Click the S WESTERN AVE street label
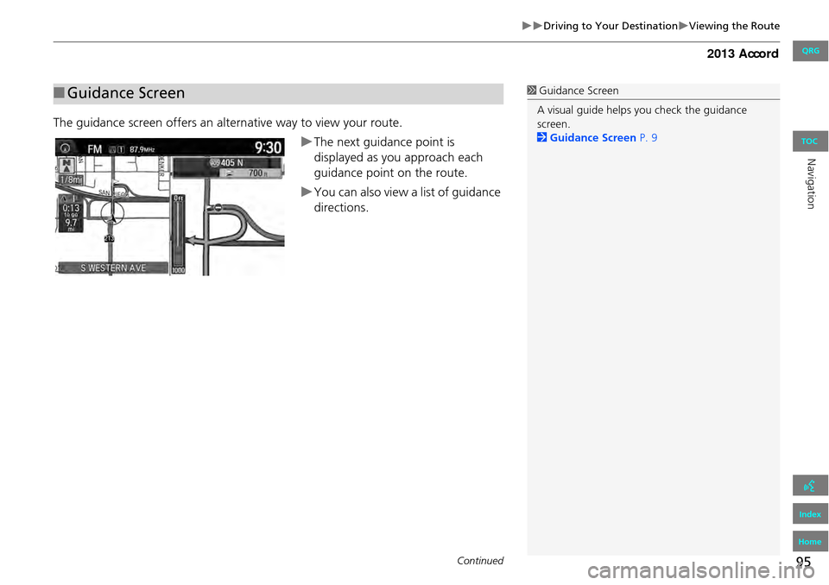 pyautogui.click(x=112, y=268)
